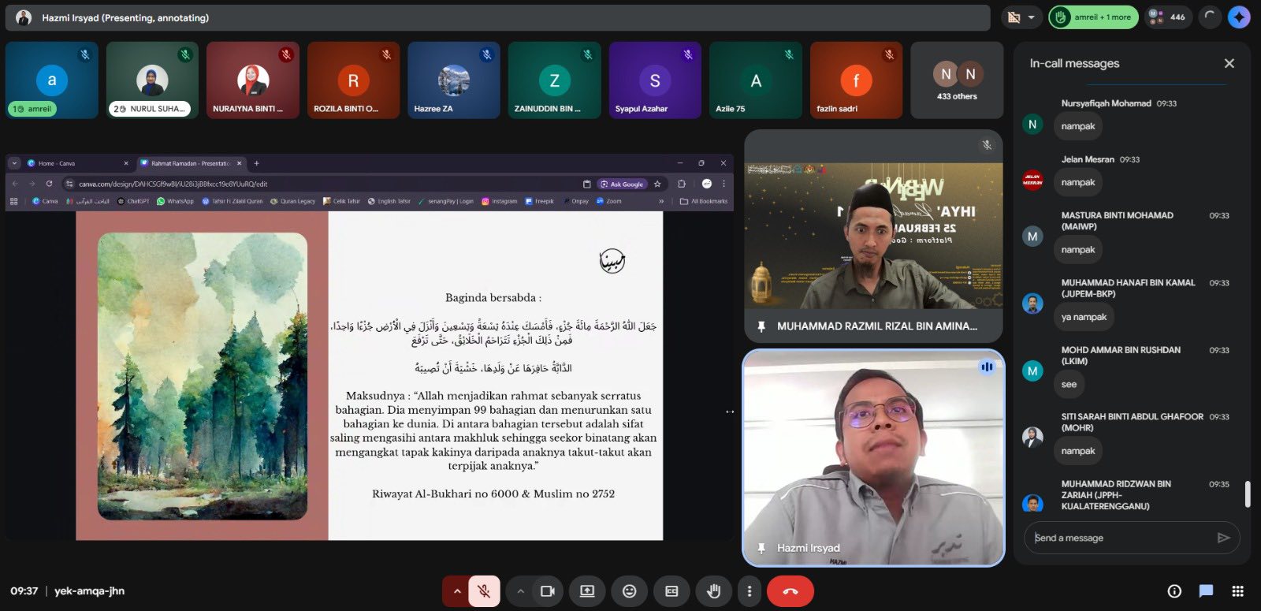
Task: Open the '433 others' participants tile
Action: click(x=957, y=80)
